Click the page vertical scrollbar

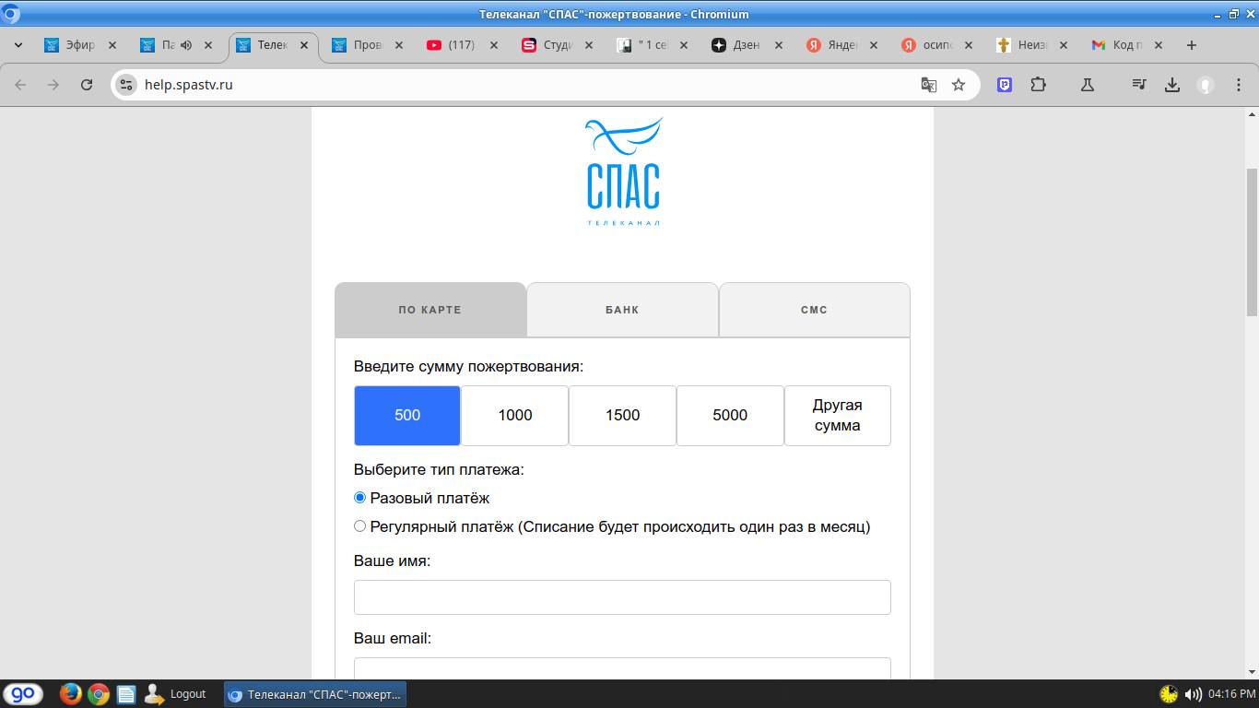coord(1252,243)
